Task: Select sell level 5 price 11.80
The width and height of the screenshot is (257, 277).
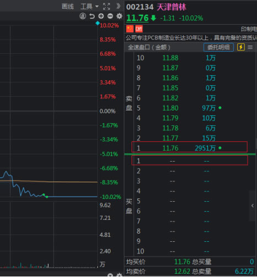Action: (x=171, y=108)
